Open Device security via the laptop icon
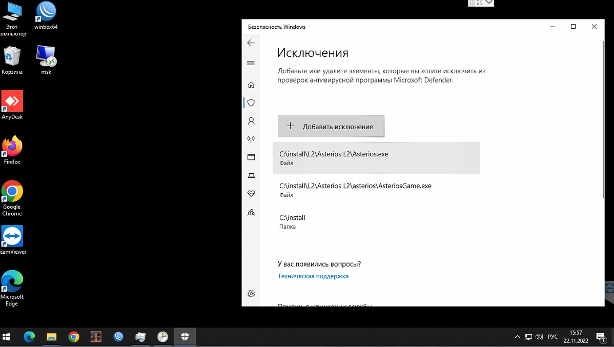The height and width of the screenshot is (347, 614). click(251, 175)
